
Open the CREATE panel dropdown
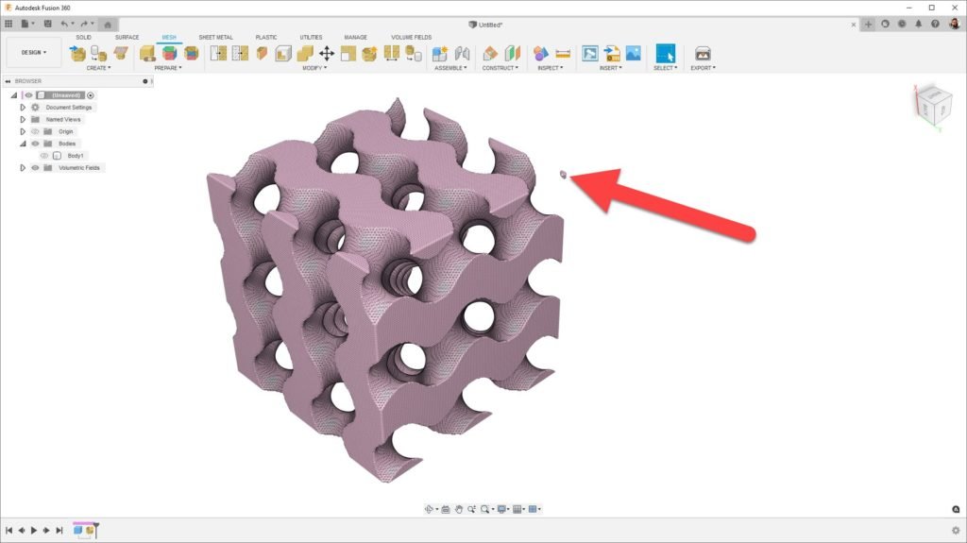[x=98, y=68]
